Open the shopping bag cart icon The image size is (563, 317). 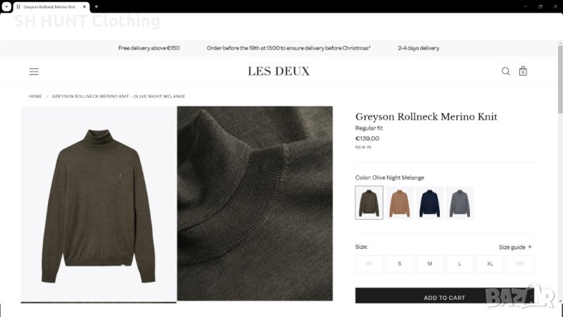523,71
